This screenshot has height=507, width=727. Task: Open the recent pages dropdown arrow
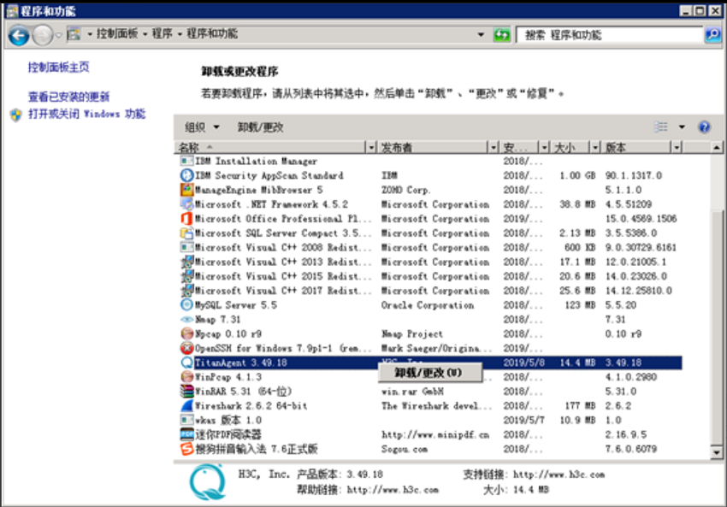(58, 35)
